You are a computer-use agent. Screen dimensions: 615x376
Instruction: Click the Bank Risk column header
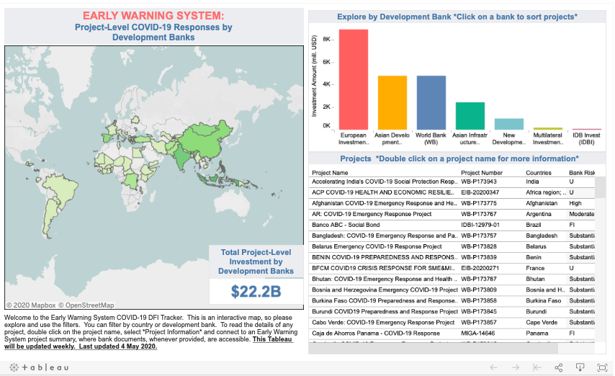(x=582, y=173)
